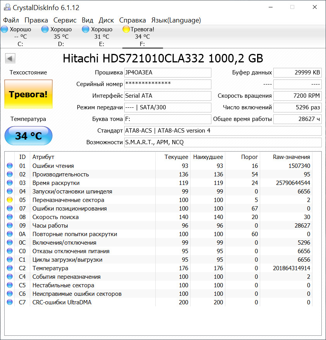Click the Возможности field S.M.A.R.T., APM, NCQ
This screenshot has height=340, width=326.
(223, 142)
